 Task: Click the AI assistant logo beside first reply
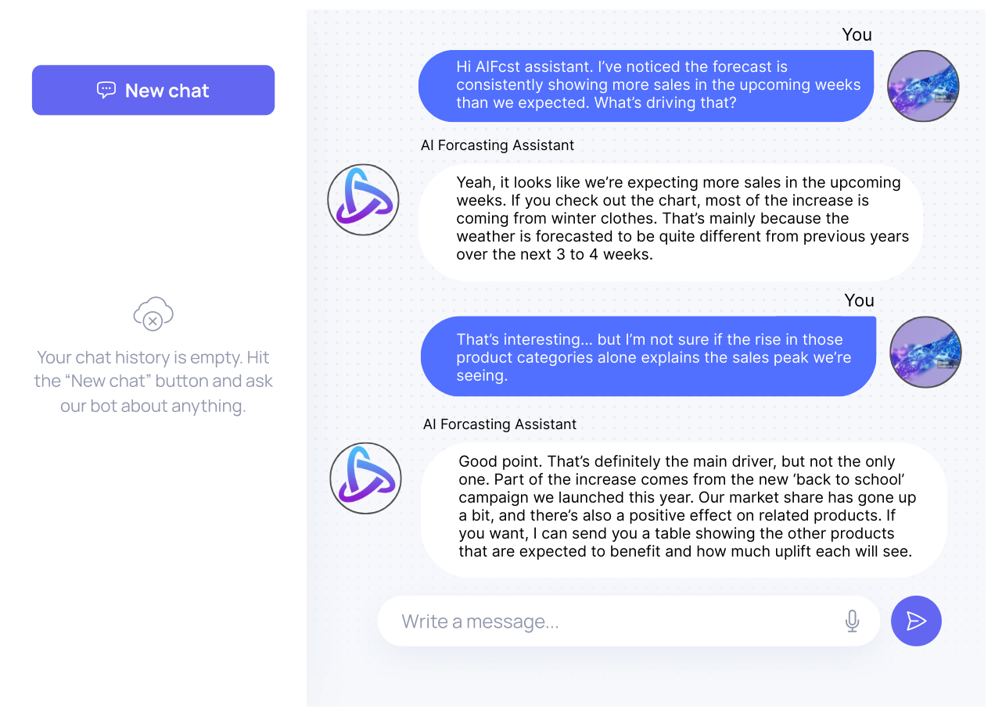(362, 199)
